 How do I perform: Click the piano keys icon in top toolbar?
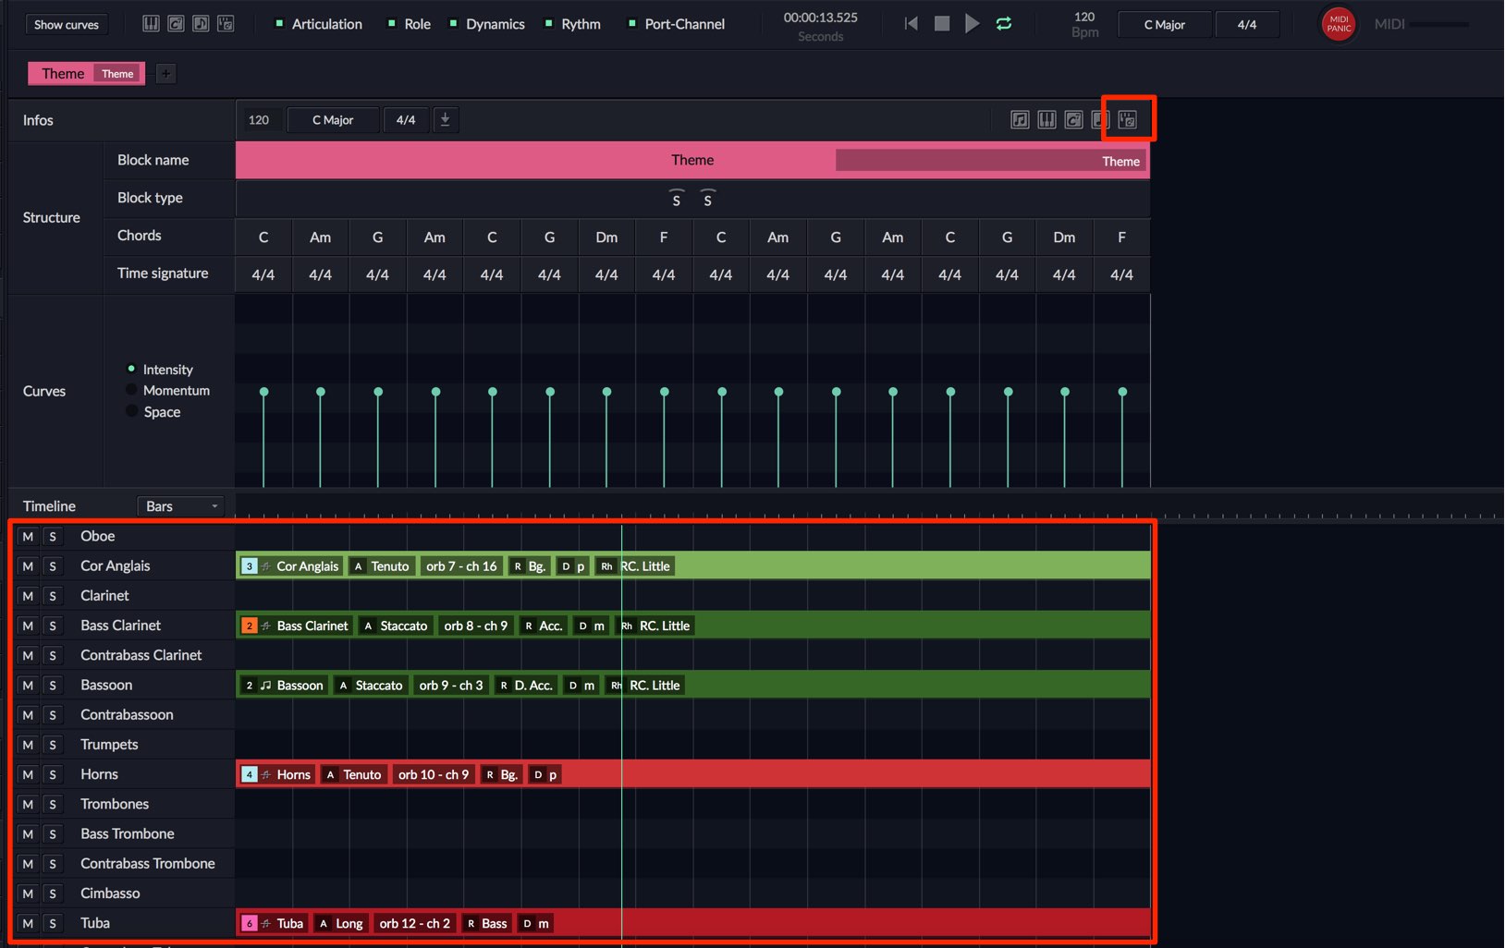coord(151,23)
